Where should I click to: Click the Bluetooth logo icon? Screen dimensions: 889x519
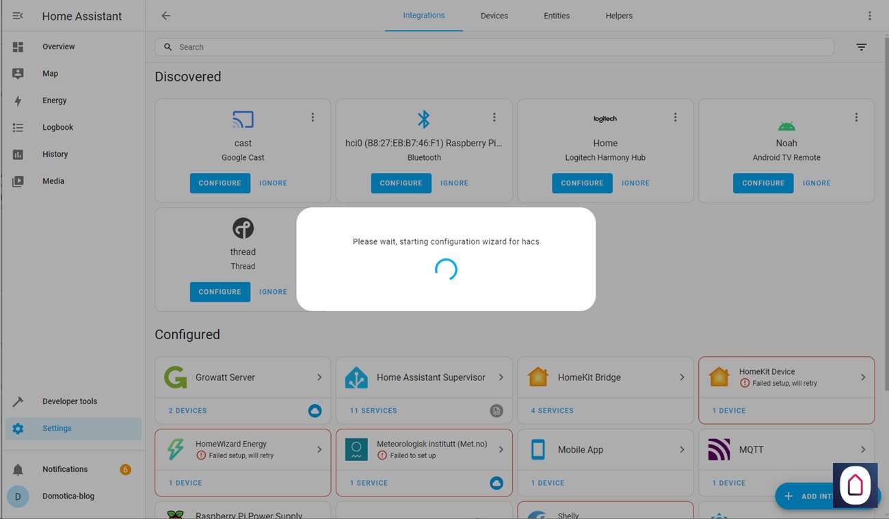coord(424,120)
